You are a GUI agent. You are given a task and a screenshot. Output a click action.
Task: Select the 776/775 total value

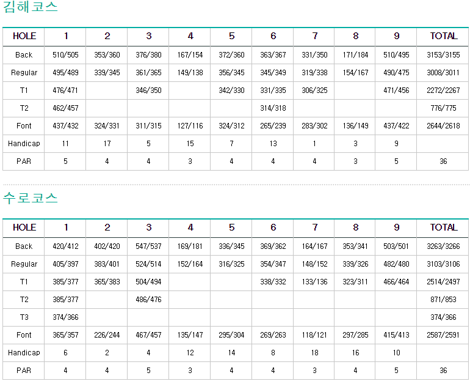click(x=443, y=108)
